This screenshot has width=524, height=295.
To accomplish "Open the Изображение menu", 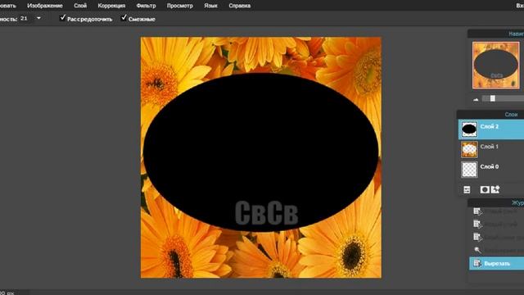I will 45,6.
